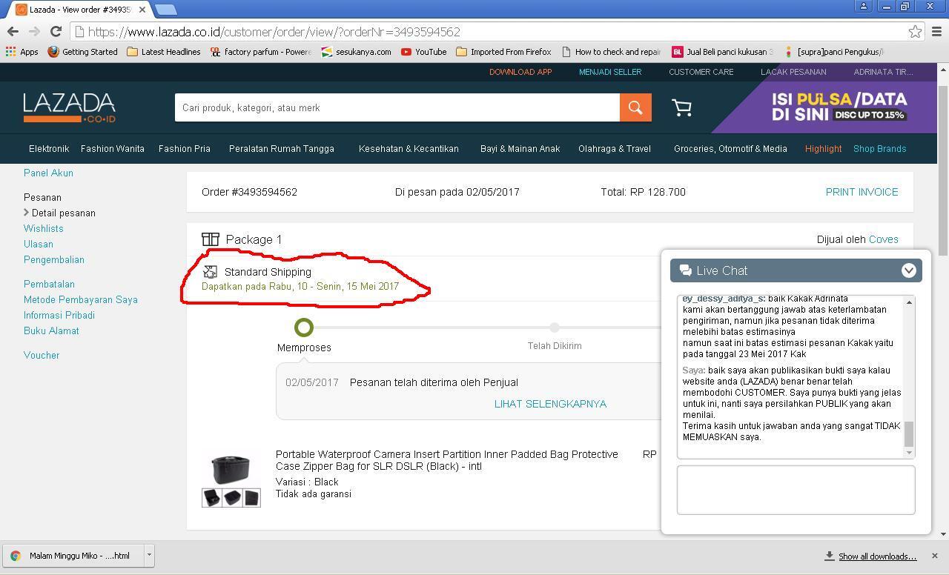The image size is (949, 575).
Task: Open Chrome menu icon
Action: [936, 31]
